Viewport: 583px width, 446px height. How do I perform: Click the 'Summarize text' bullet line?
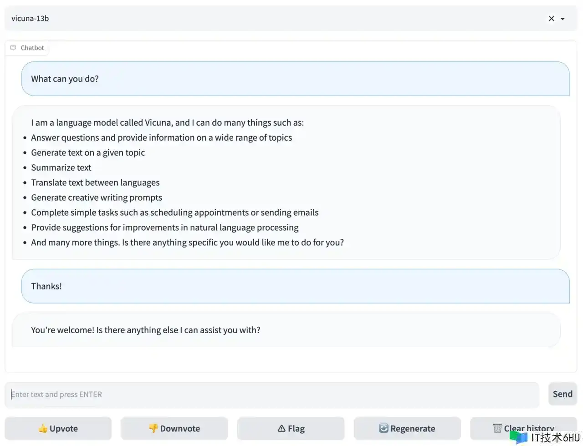tap(61, 167)
